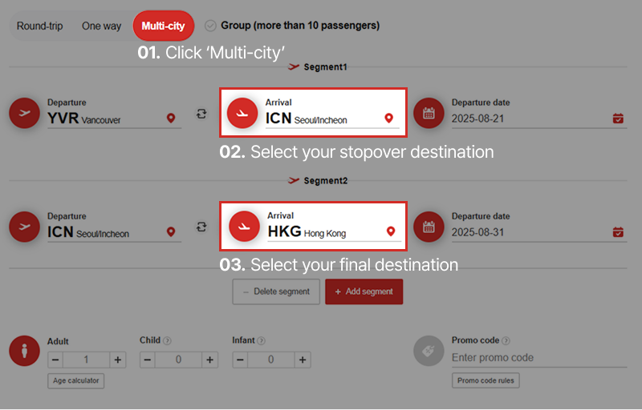Click help icon next to Child
The width and height of the screenshot is (642, 410).
click(x=168, y=340)
